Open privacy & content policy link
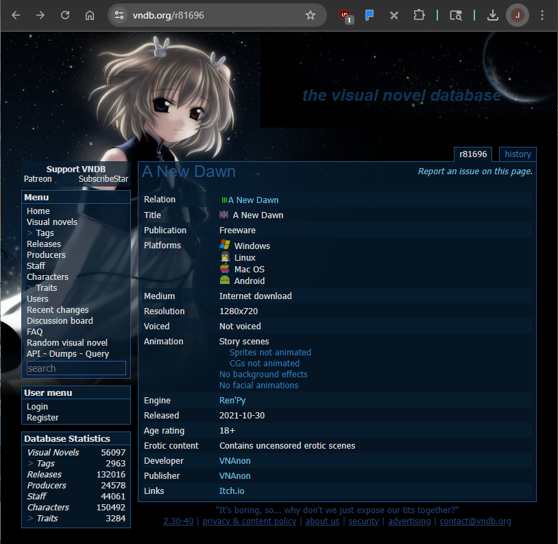558x544 pixels. 250,521
